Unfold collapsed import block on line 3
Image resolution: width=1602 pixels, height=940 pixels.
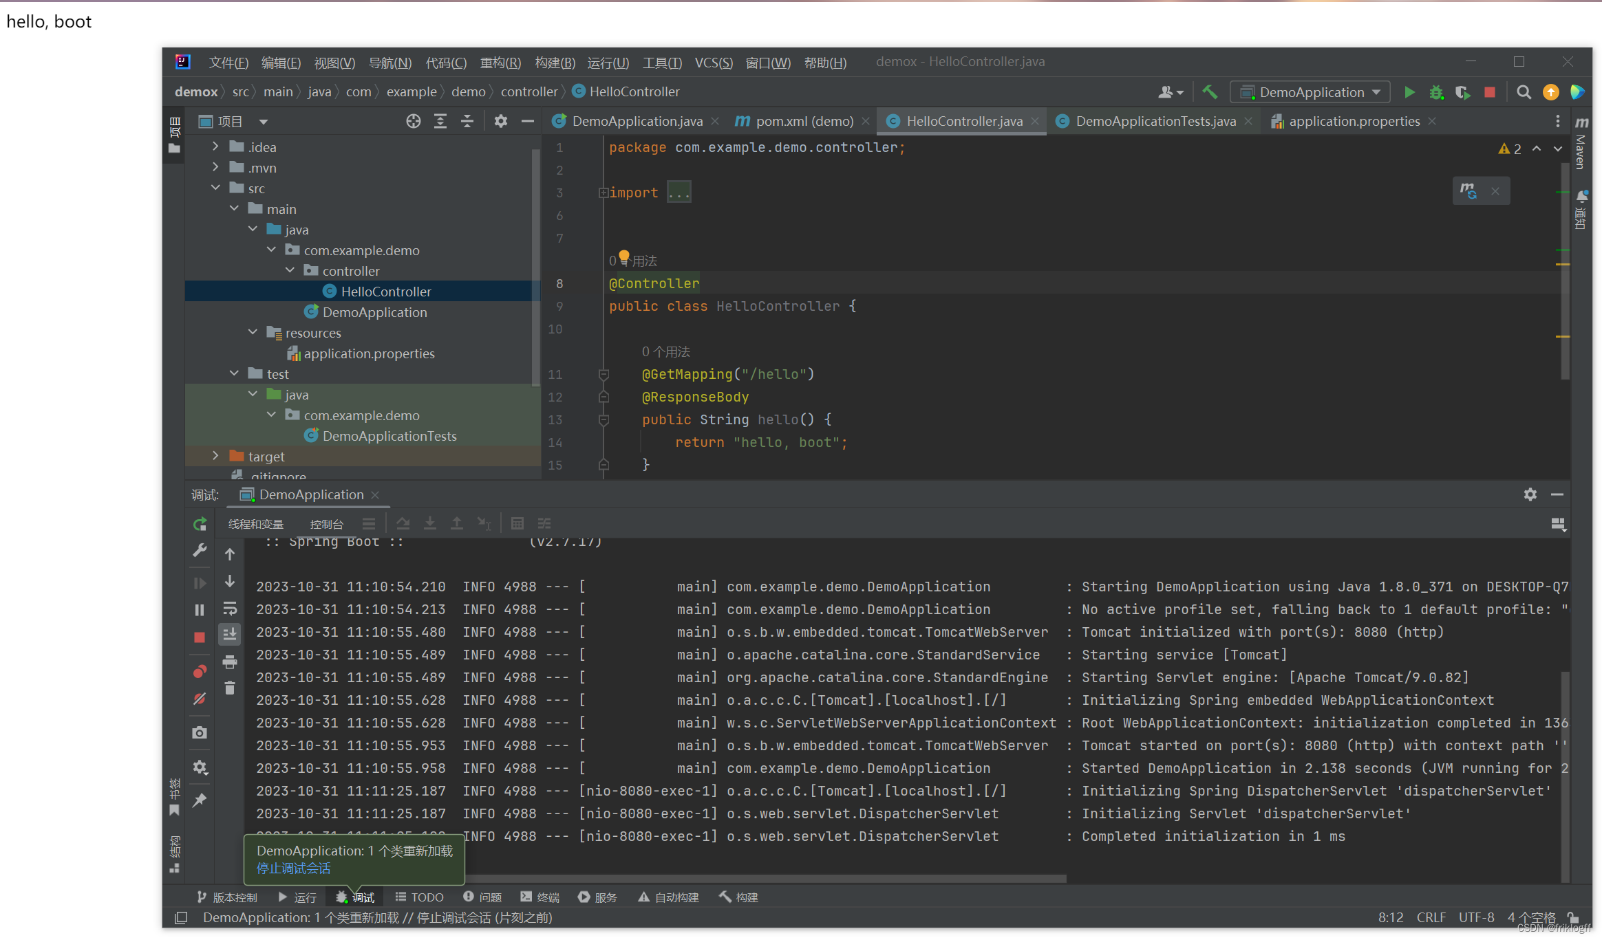604,193
